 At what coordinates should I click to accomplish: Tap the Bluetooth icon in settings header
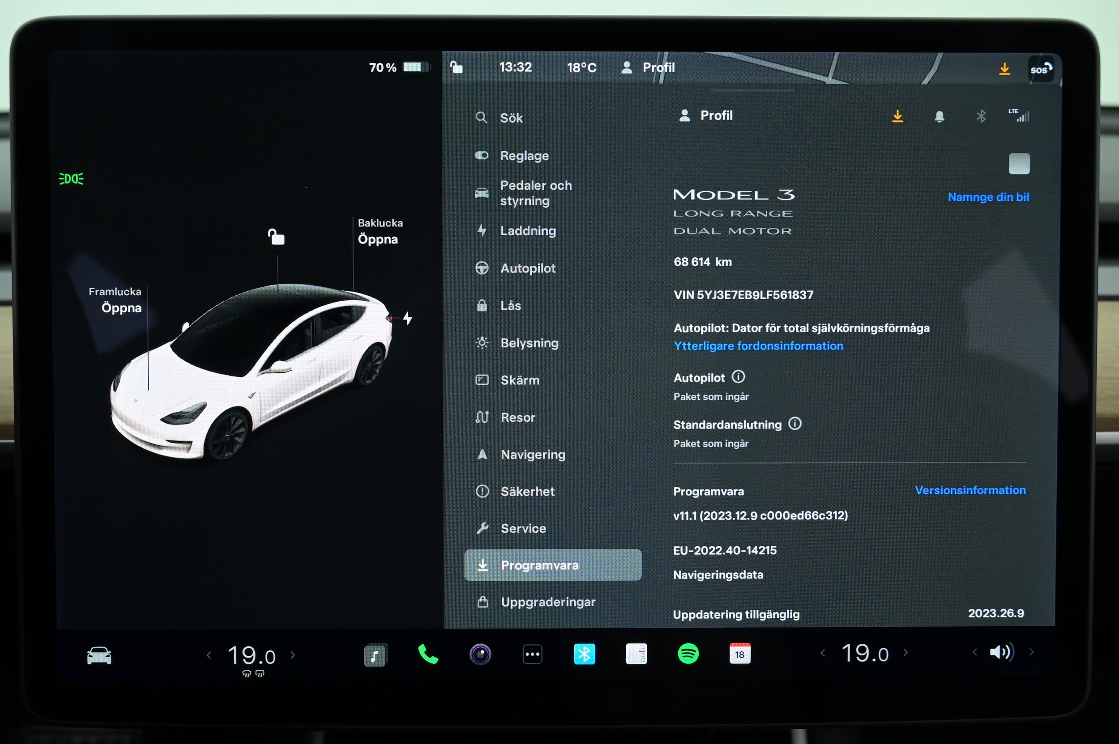coord(981,116)
